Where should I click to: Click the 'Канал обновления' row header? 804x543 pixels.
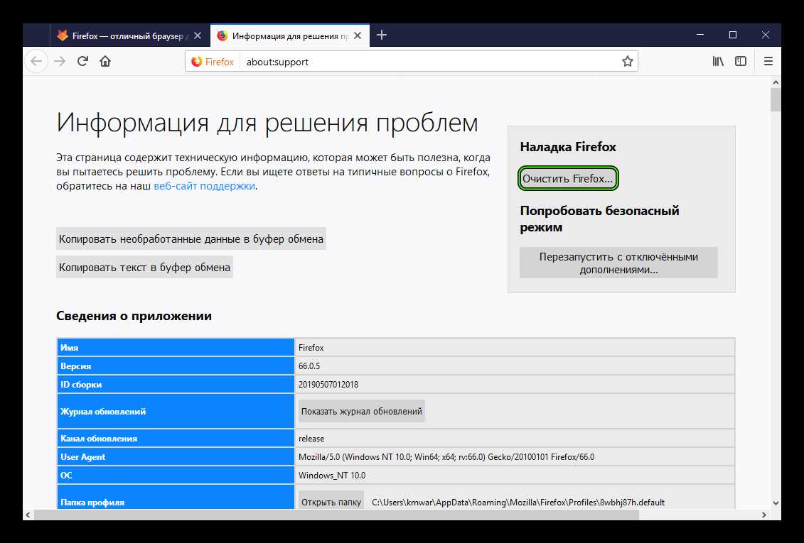point(176,439)
